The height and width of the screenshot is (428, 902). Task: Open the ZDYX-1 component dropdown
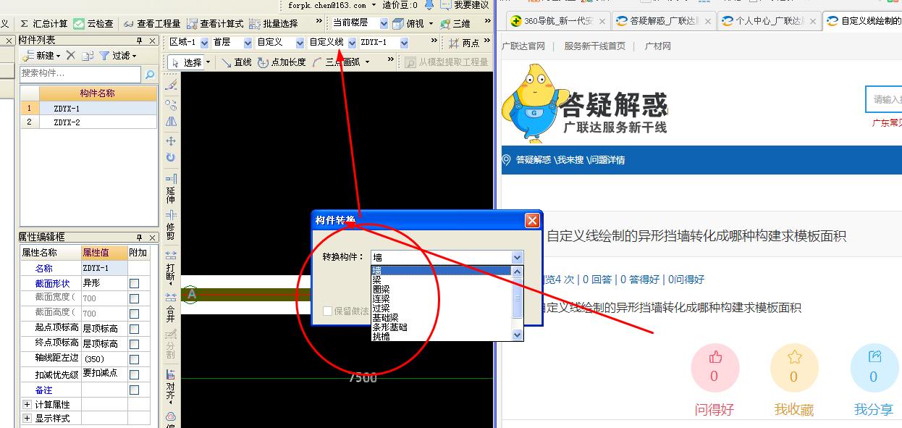coord(402,43)
